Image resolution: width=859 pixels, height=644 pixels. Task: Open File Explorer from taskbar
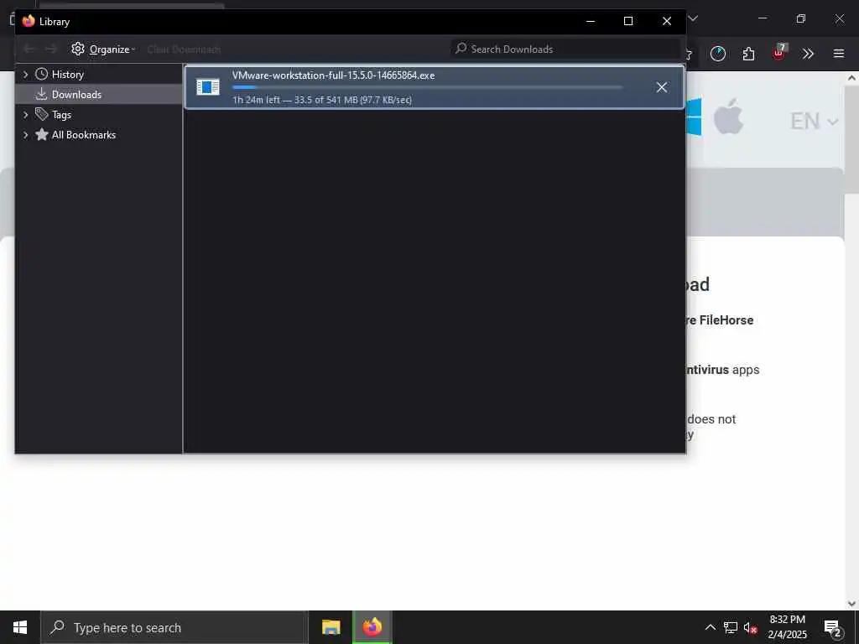pos(331,627)
